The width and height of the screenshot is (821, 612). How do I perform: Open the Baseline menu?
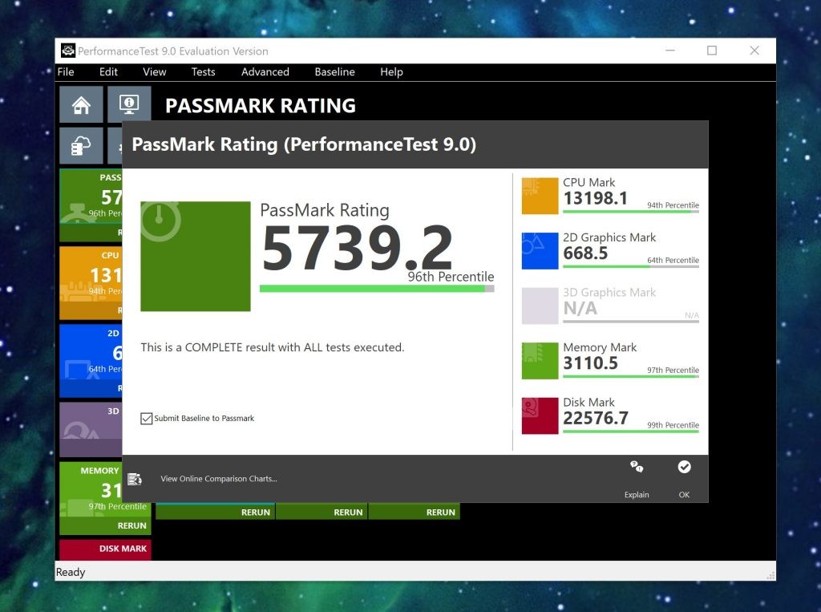tap(334, 71)
